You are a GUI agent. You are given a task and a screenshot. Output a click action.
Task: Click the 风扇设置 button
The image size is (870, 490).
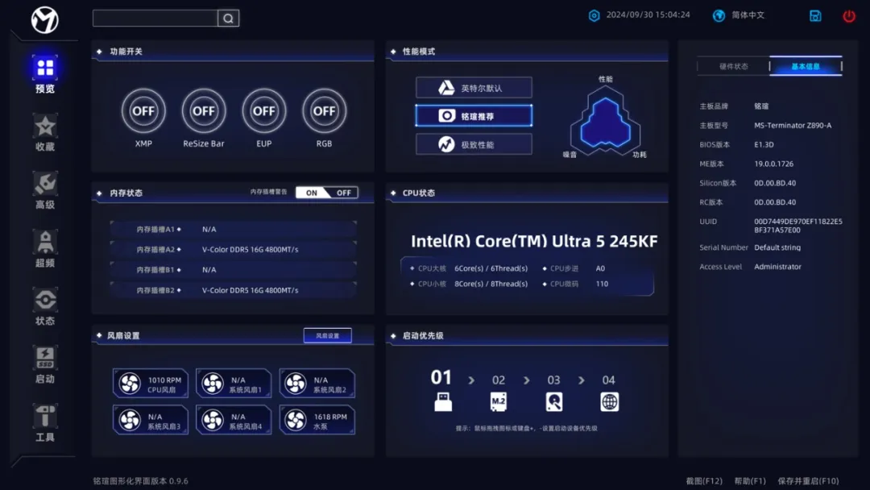pos(327,335)
